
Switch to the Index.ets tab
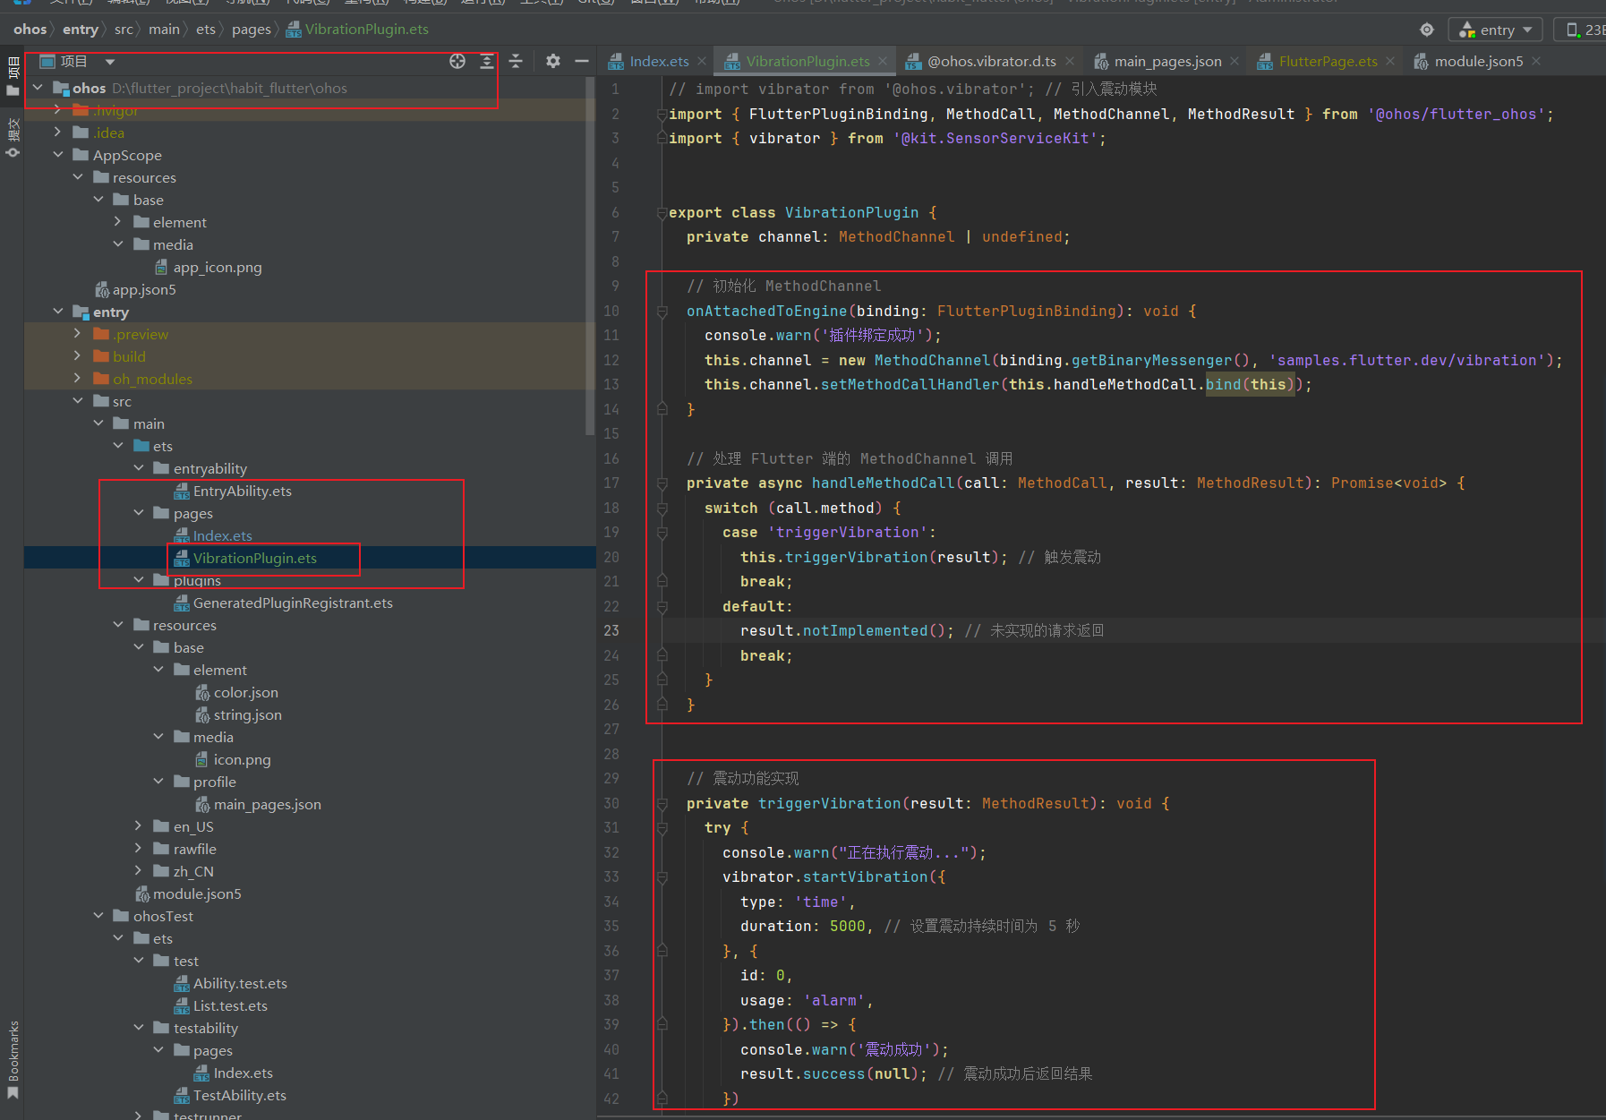pos(659,61)
